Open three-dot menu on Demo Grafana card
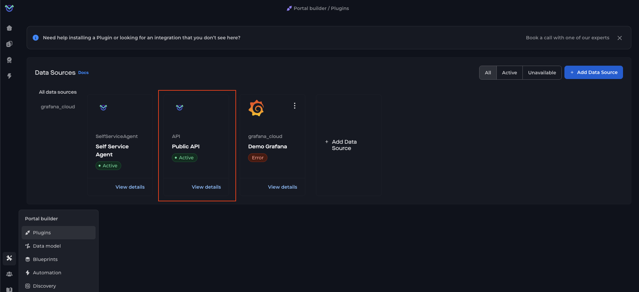The height and width of the screenshot is (292, 639). [x=295, y=106]
